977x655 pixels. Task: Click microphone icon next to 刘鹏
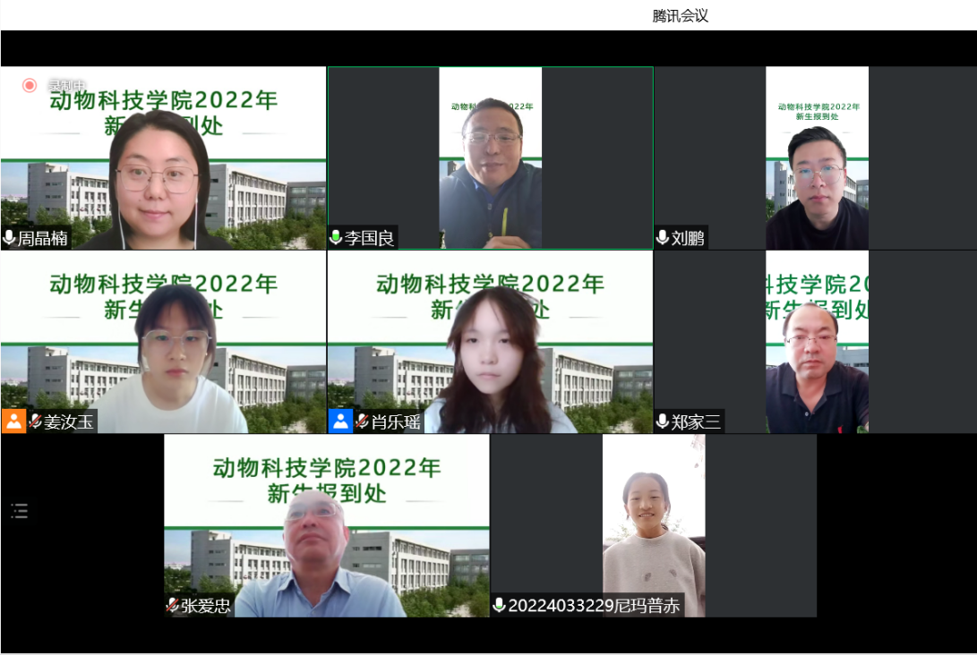(x=663, y=238)
